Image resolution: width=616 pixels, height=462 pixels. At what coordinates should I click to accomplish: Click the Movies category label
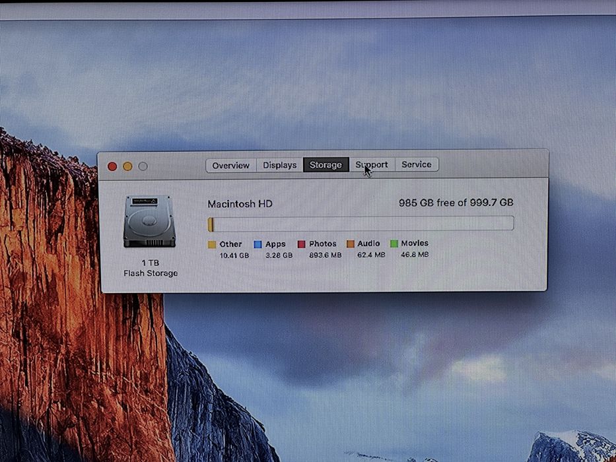(x=415, y=243)
